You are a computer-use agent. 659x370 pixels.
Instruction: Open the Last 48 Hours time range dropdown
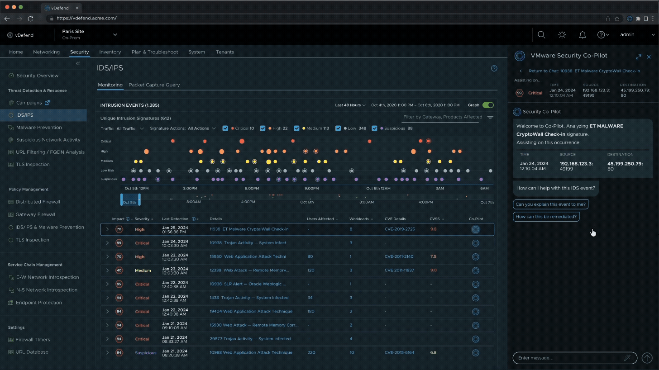(x=350, y=105)
